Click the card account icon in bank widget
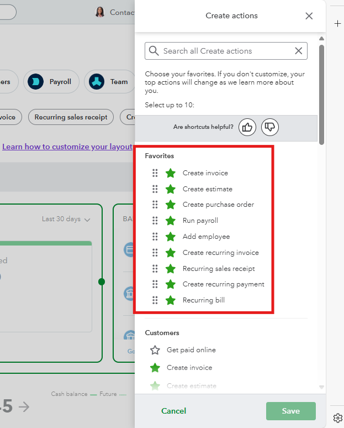Screen dimensions: 344x428 coord(129,249)
